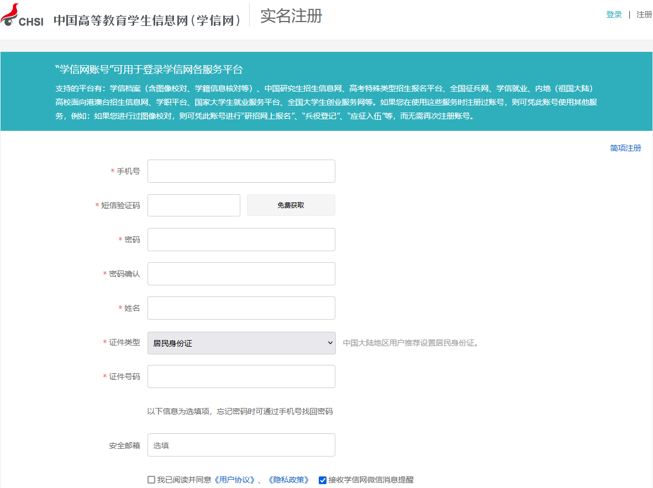Click the CHSI logo icon
Viewport: 653px width, 488px height.
(22, 15)
